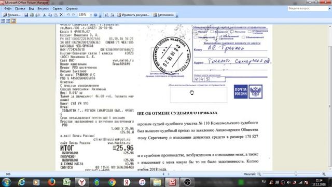This screenshot has width=332, height=187.
Task: Click the volume speaker tray icon
Action: tap(288, 182)
